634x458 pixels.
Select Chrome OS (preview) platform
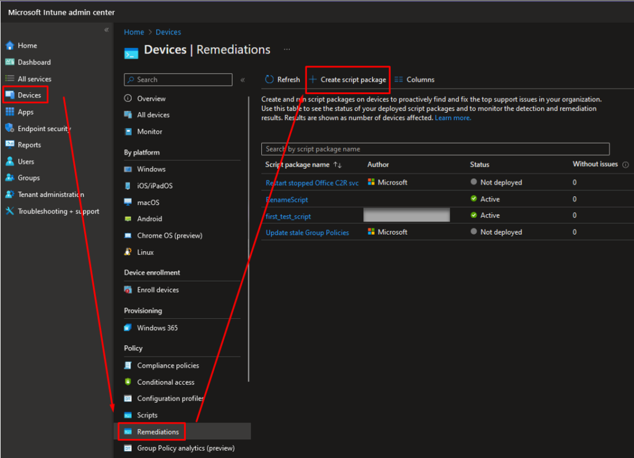170,235
